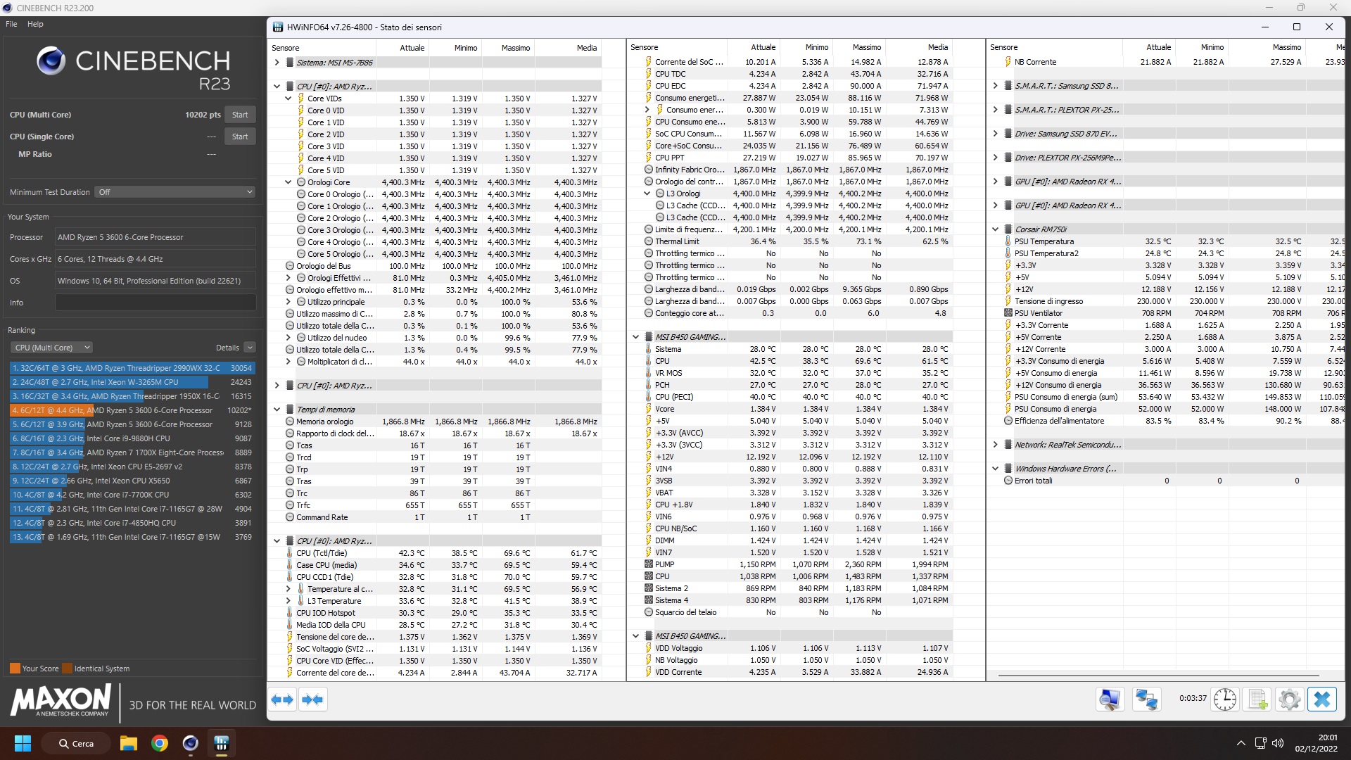
Task: Click lightning icon beside Core 0 VID
Action: click(x=300, y=110)
